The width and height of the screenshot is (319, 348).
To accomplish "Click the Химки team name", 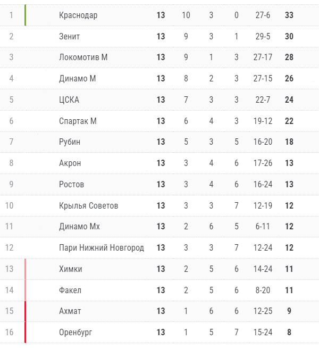I will (x=71, y=269).
